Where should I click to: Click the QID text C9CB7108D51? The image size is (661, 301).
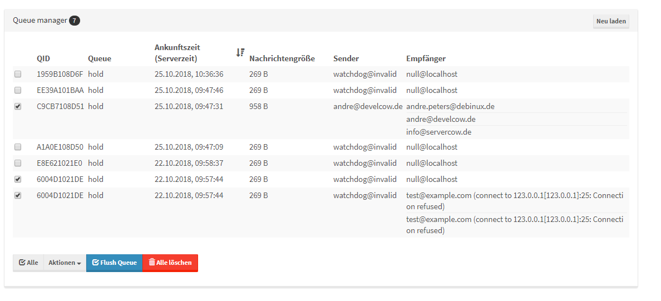60,107
